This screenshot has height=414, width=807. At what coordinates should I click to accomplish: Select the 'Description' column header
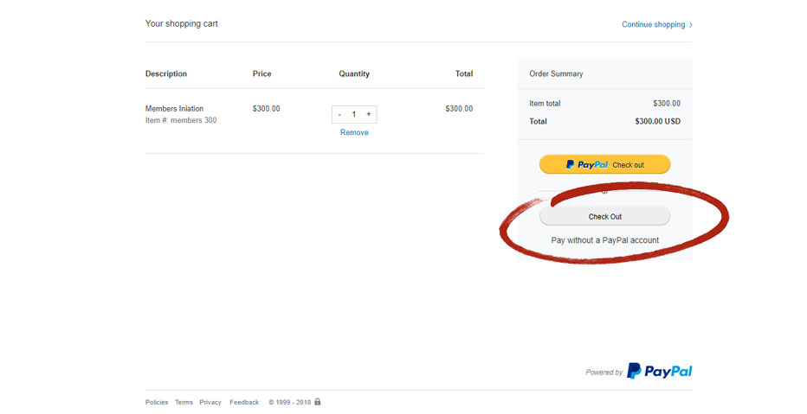(x=165, y=74)
